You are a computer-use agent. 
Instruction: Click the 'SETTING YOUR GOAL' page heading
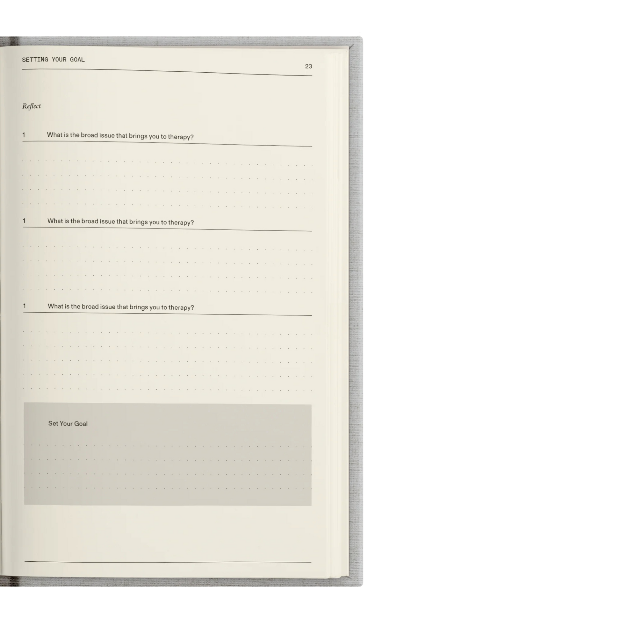[53, 60]
